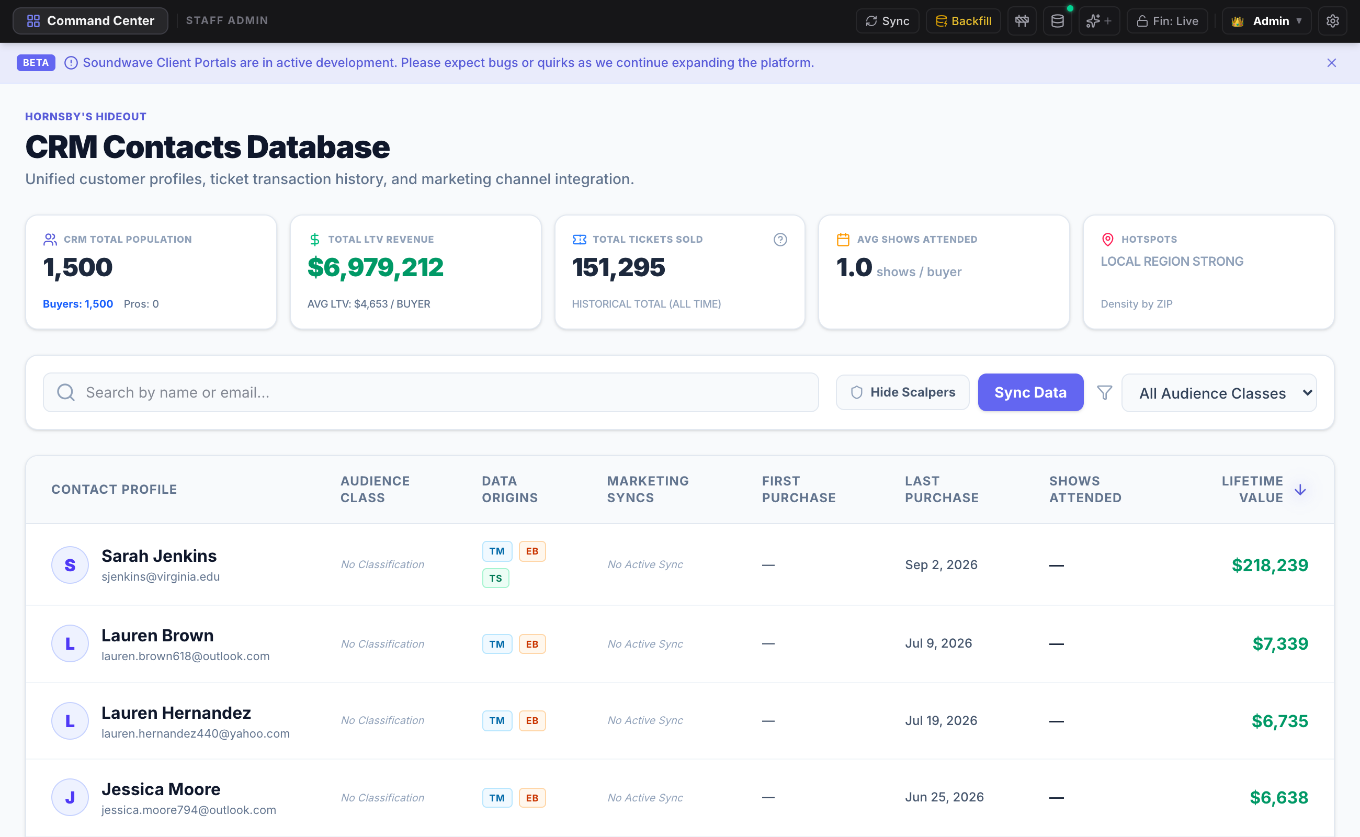1360x837 pixels.
Task: Click the ticket icon on Total Tickets Sold
Action: (579, 240)
